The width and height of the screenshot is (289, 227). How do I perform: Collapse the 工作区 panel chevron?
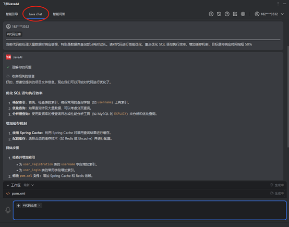(x=8, y=185)
